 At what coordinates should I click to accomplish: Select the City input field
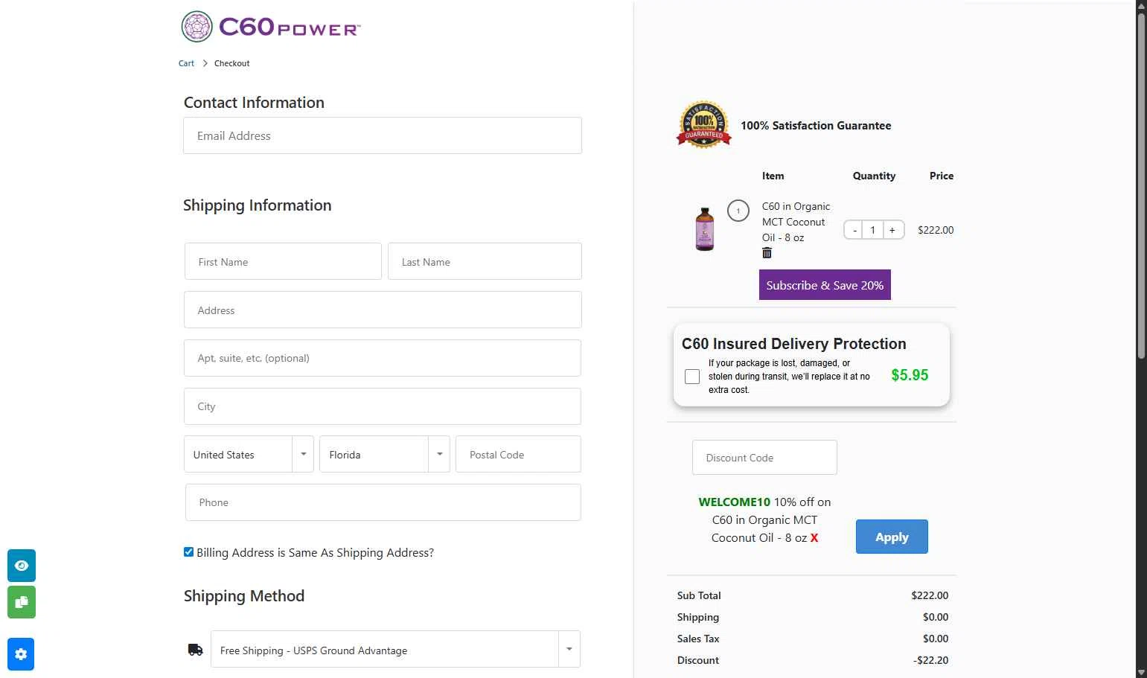[383, 406]
